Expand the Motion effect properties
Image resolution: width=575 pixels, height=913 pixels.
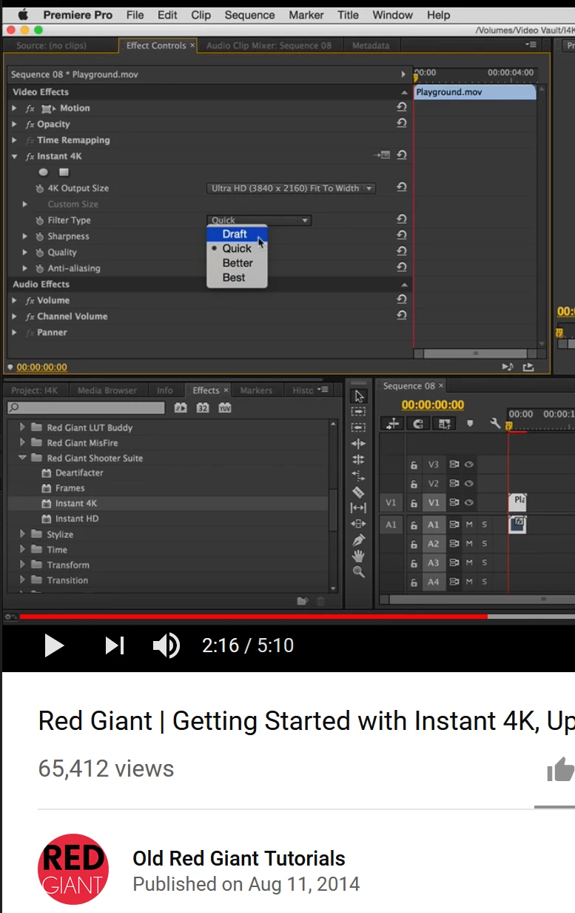14,108
